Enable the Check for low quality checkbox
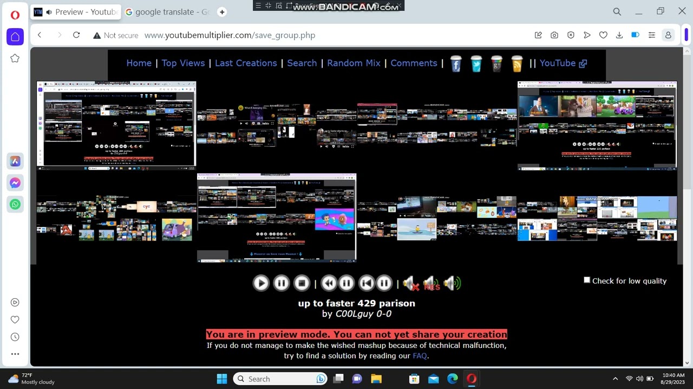 587,280
